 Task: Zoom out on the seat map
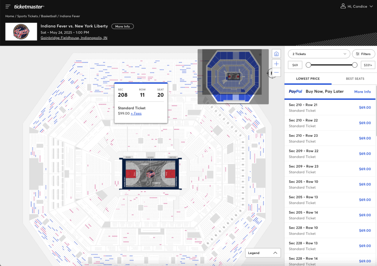click(x=276, y=72)
